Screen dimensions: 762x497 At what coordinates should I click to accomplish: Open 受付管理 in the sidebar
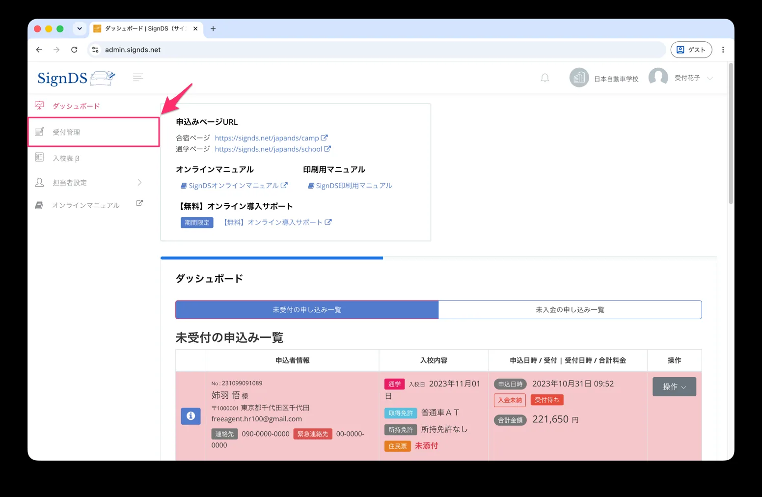93,132
